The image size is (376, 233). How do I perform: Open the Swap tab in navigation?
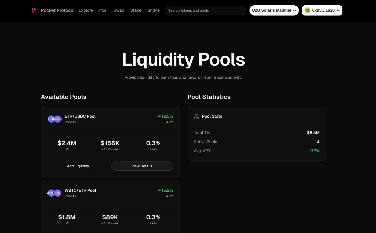point(119,10)
